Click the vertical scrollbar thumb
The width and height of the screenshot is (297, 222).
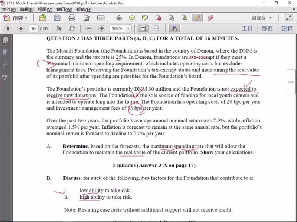291,81
